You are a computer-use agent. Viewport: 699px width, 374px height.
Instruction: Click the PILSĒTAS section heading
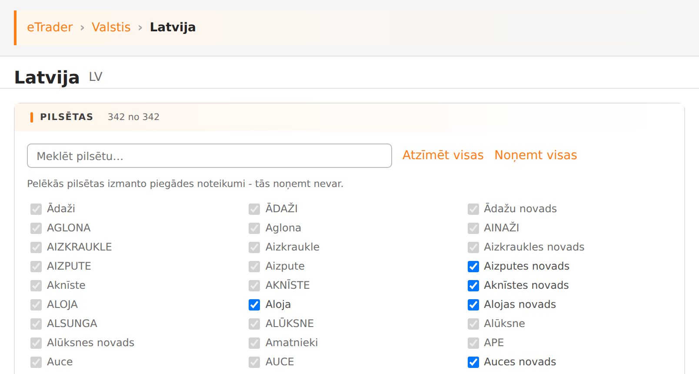pos(67,117)
